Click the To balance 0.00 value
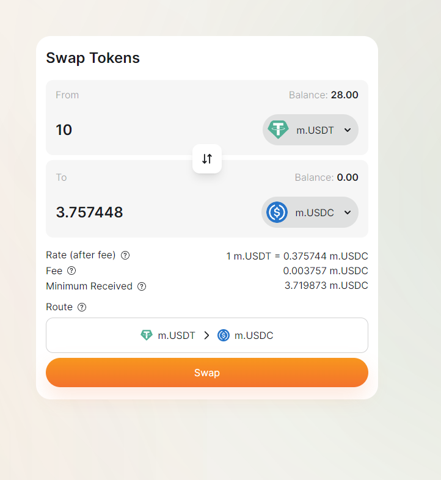The height and width of the screenshot is (480, 441). tap(348, 178)
